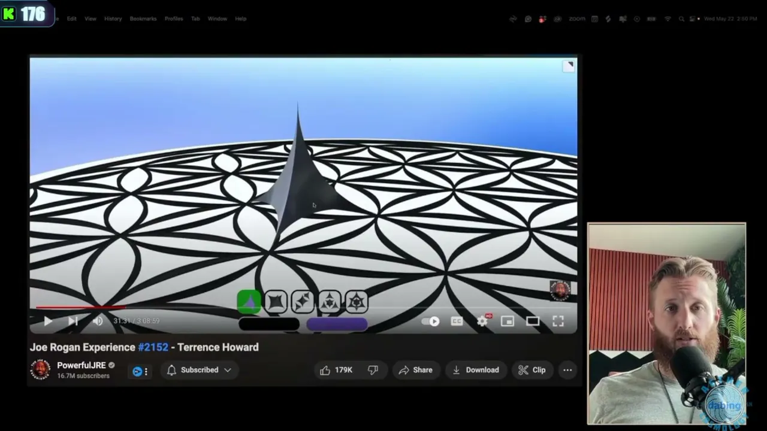767x431 pixels.
Task: Open the Bookmarks menu
Action: [143, 19]
